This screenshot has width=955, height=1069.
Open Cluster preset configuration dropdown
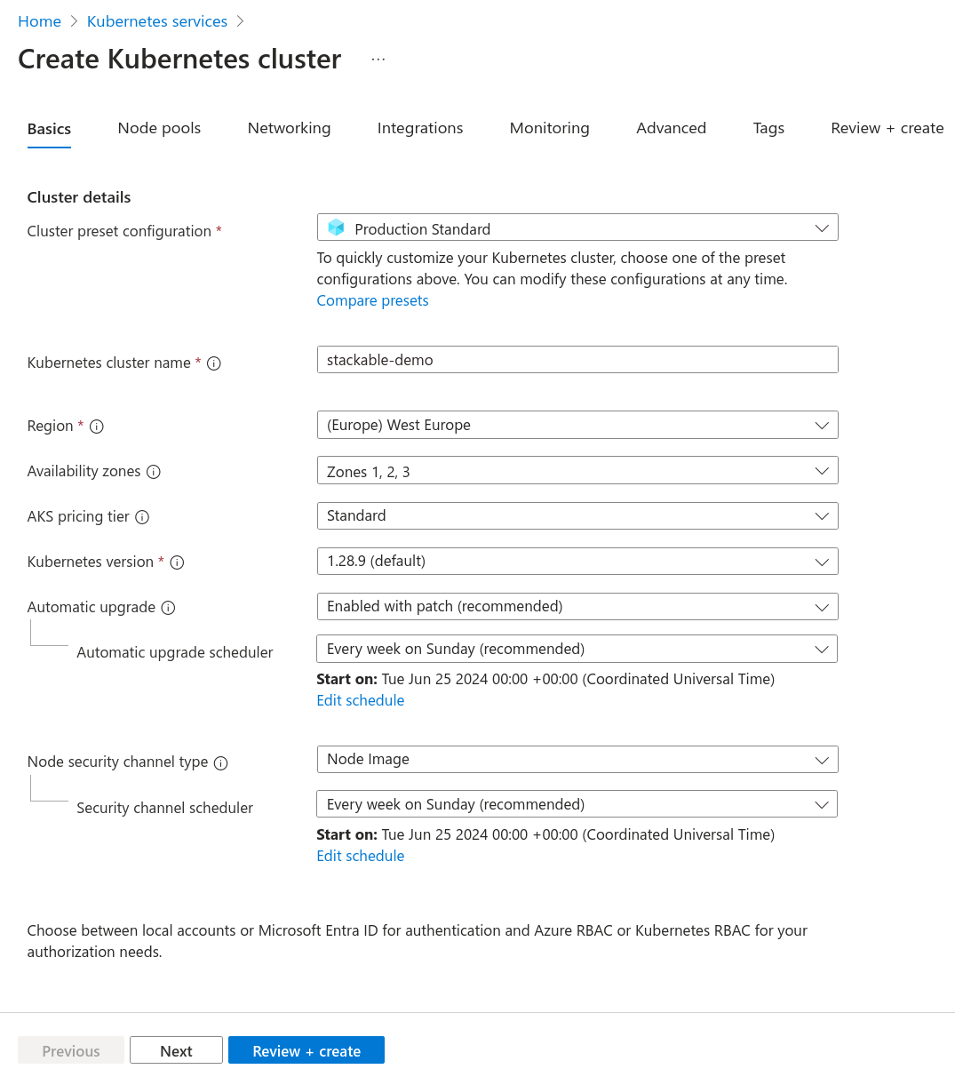(577, 228)
